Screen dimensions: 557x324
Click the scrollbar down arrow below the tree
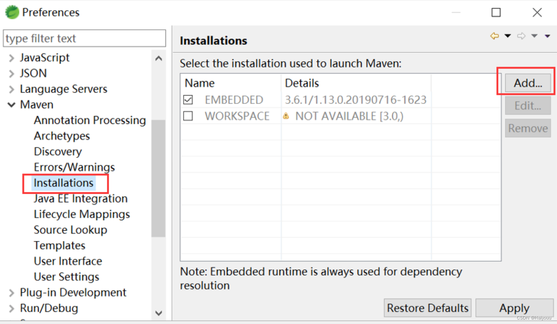coord(159,313)
